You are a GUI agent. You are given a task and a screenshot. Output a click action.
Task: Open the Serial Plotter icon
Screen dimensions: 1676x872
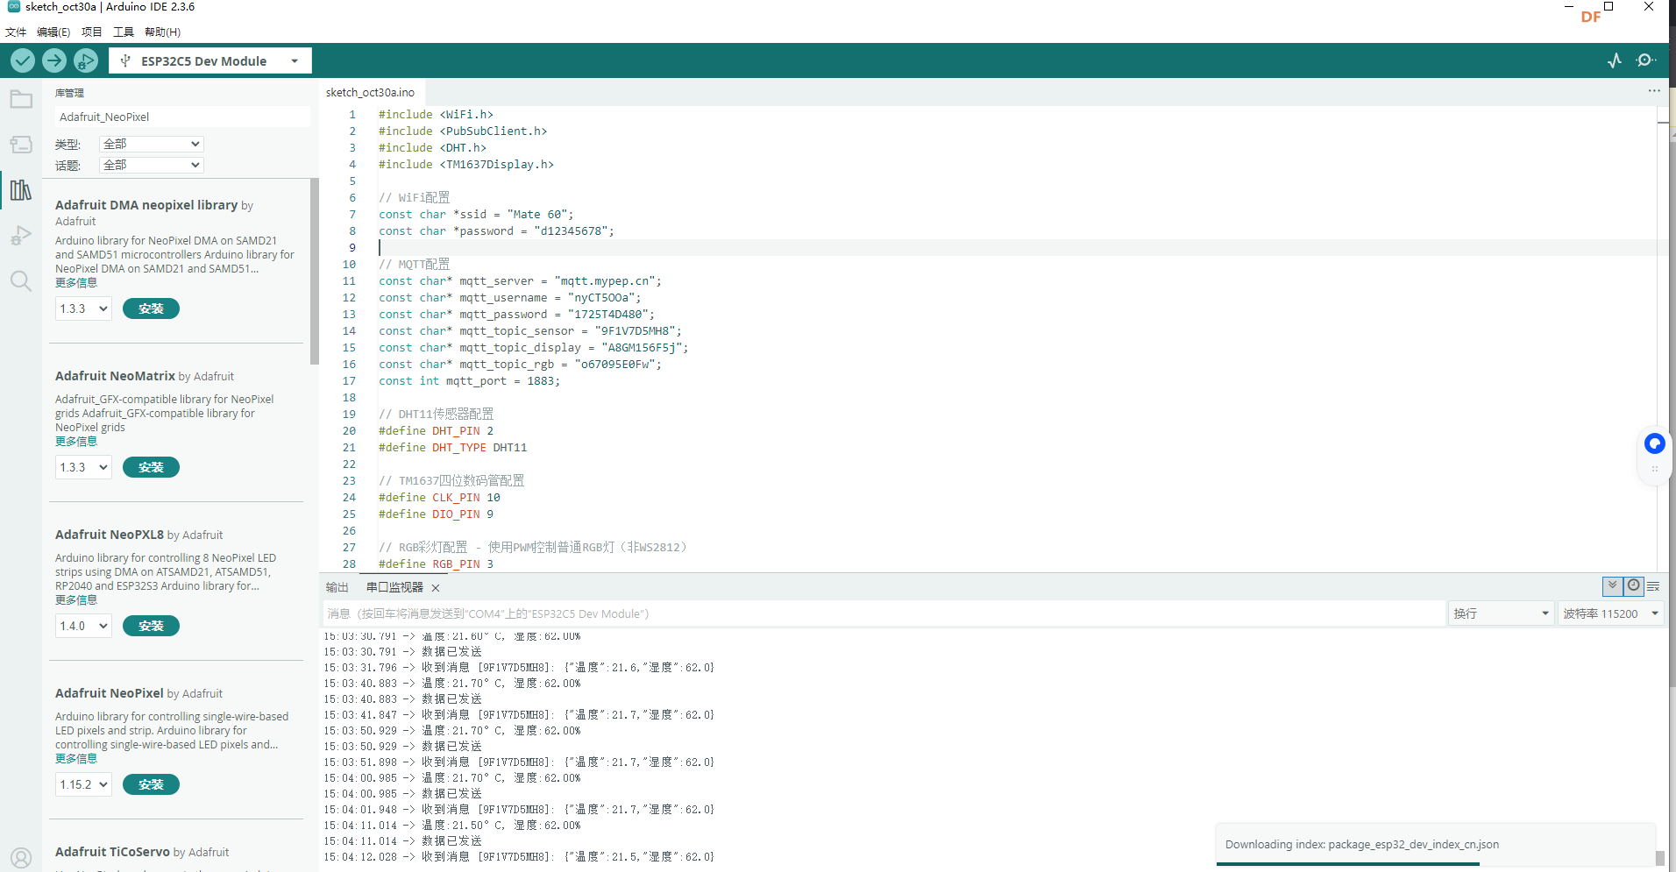(1615, 60)
